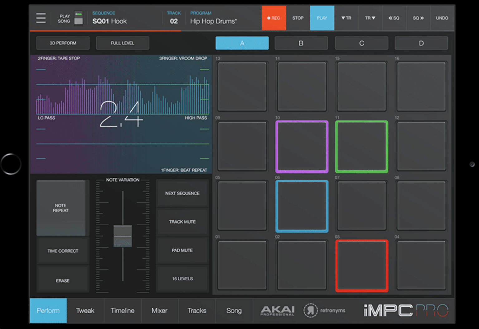Toggle Full Level mode
Image resolution: width=479 pixels, height=329 pixels.
click(x=122, y=43)
